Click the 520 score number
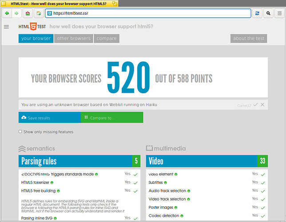 click(x=128, y=77)
